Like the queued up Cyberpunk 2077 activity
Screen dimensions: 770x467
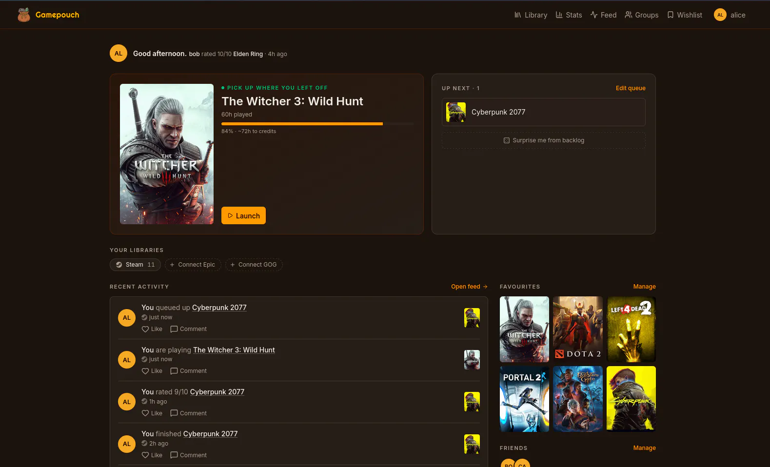pyautogui.click(x=152, y=329)
